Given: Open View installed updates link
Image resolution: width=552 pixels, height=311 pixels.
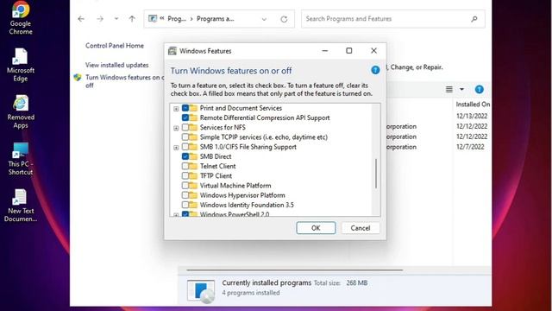Looking at the screenshot, I should [117, 65].
